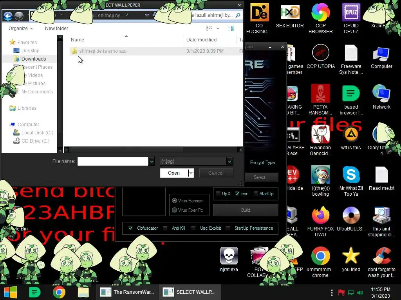Click Build in ransomware builder

(x=246, y=210)
